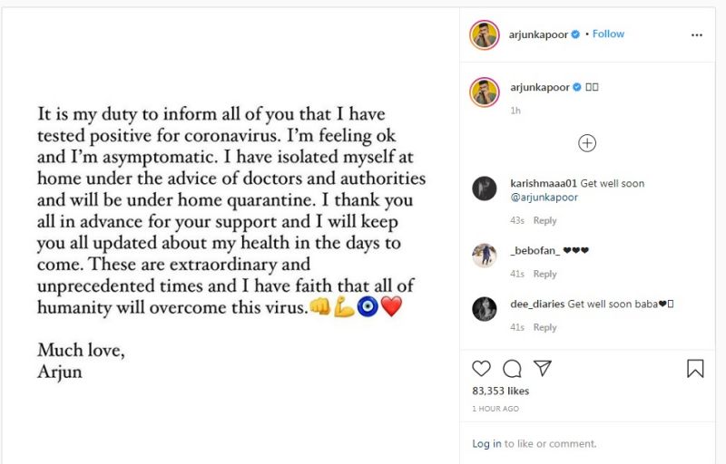Open karishmaaa01's profile avatar
This screenshot has height=464, width=726.
485,188
